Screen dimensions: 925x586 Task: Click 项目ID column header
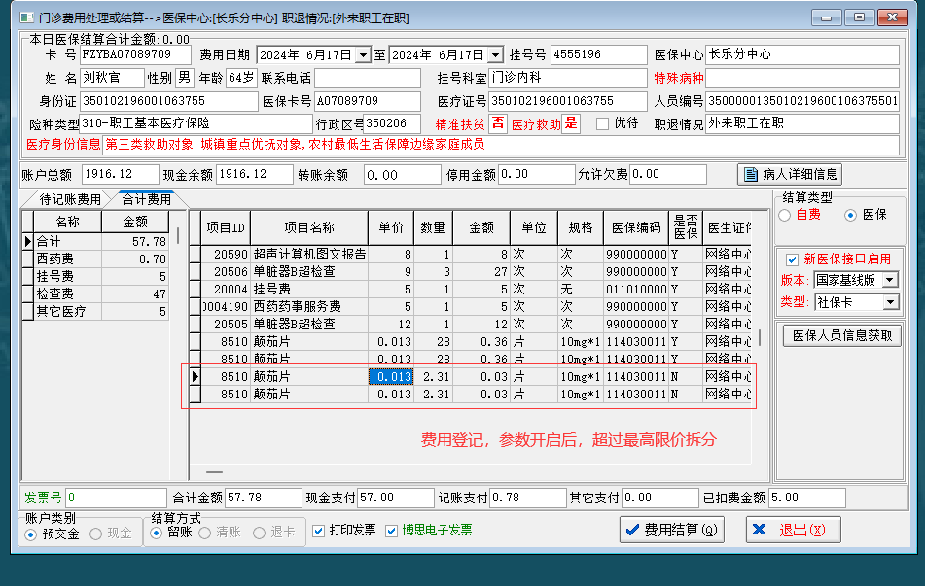click(226, 228)
